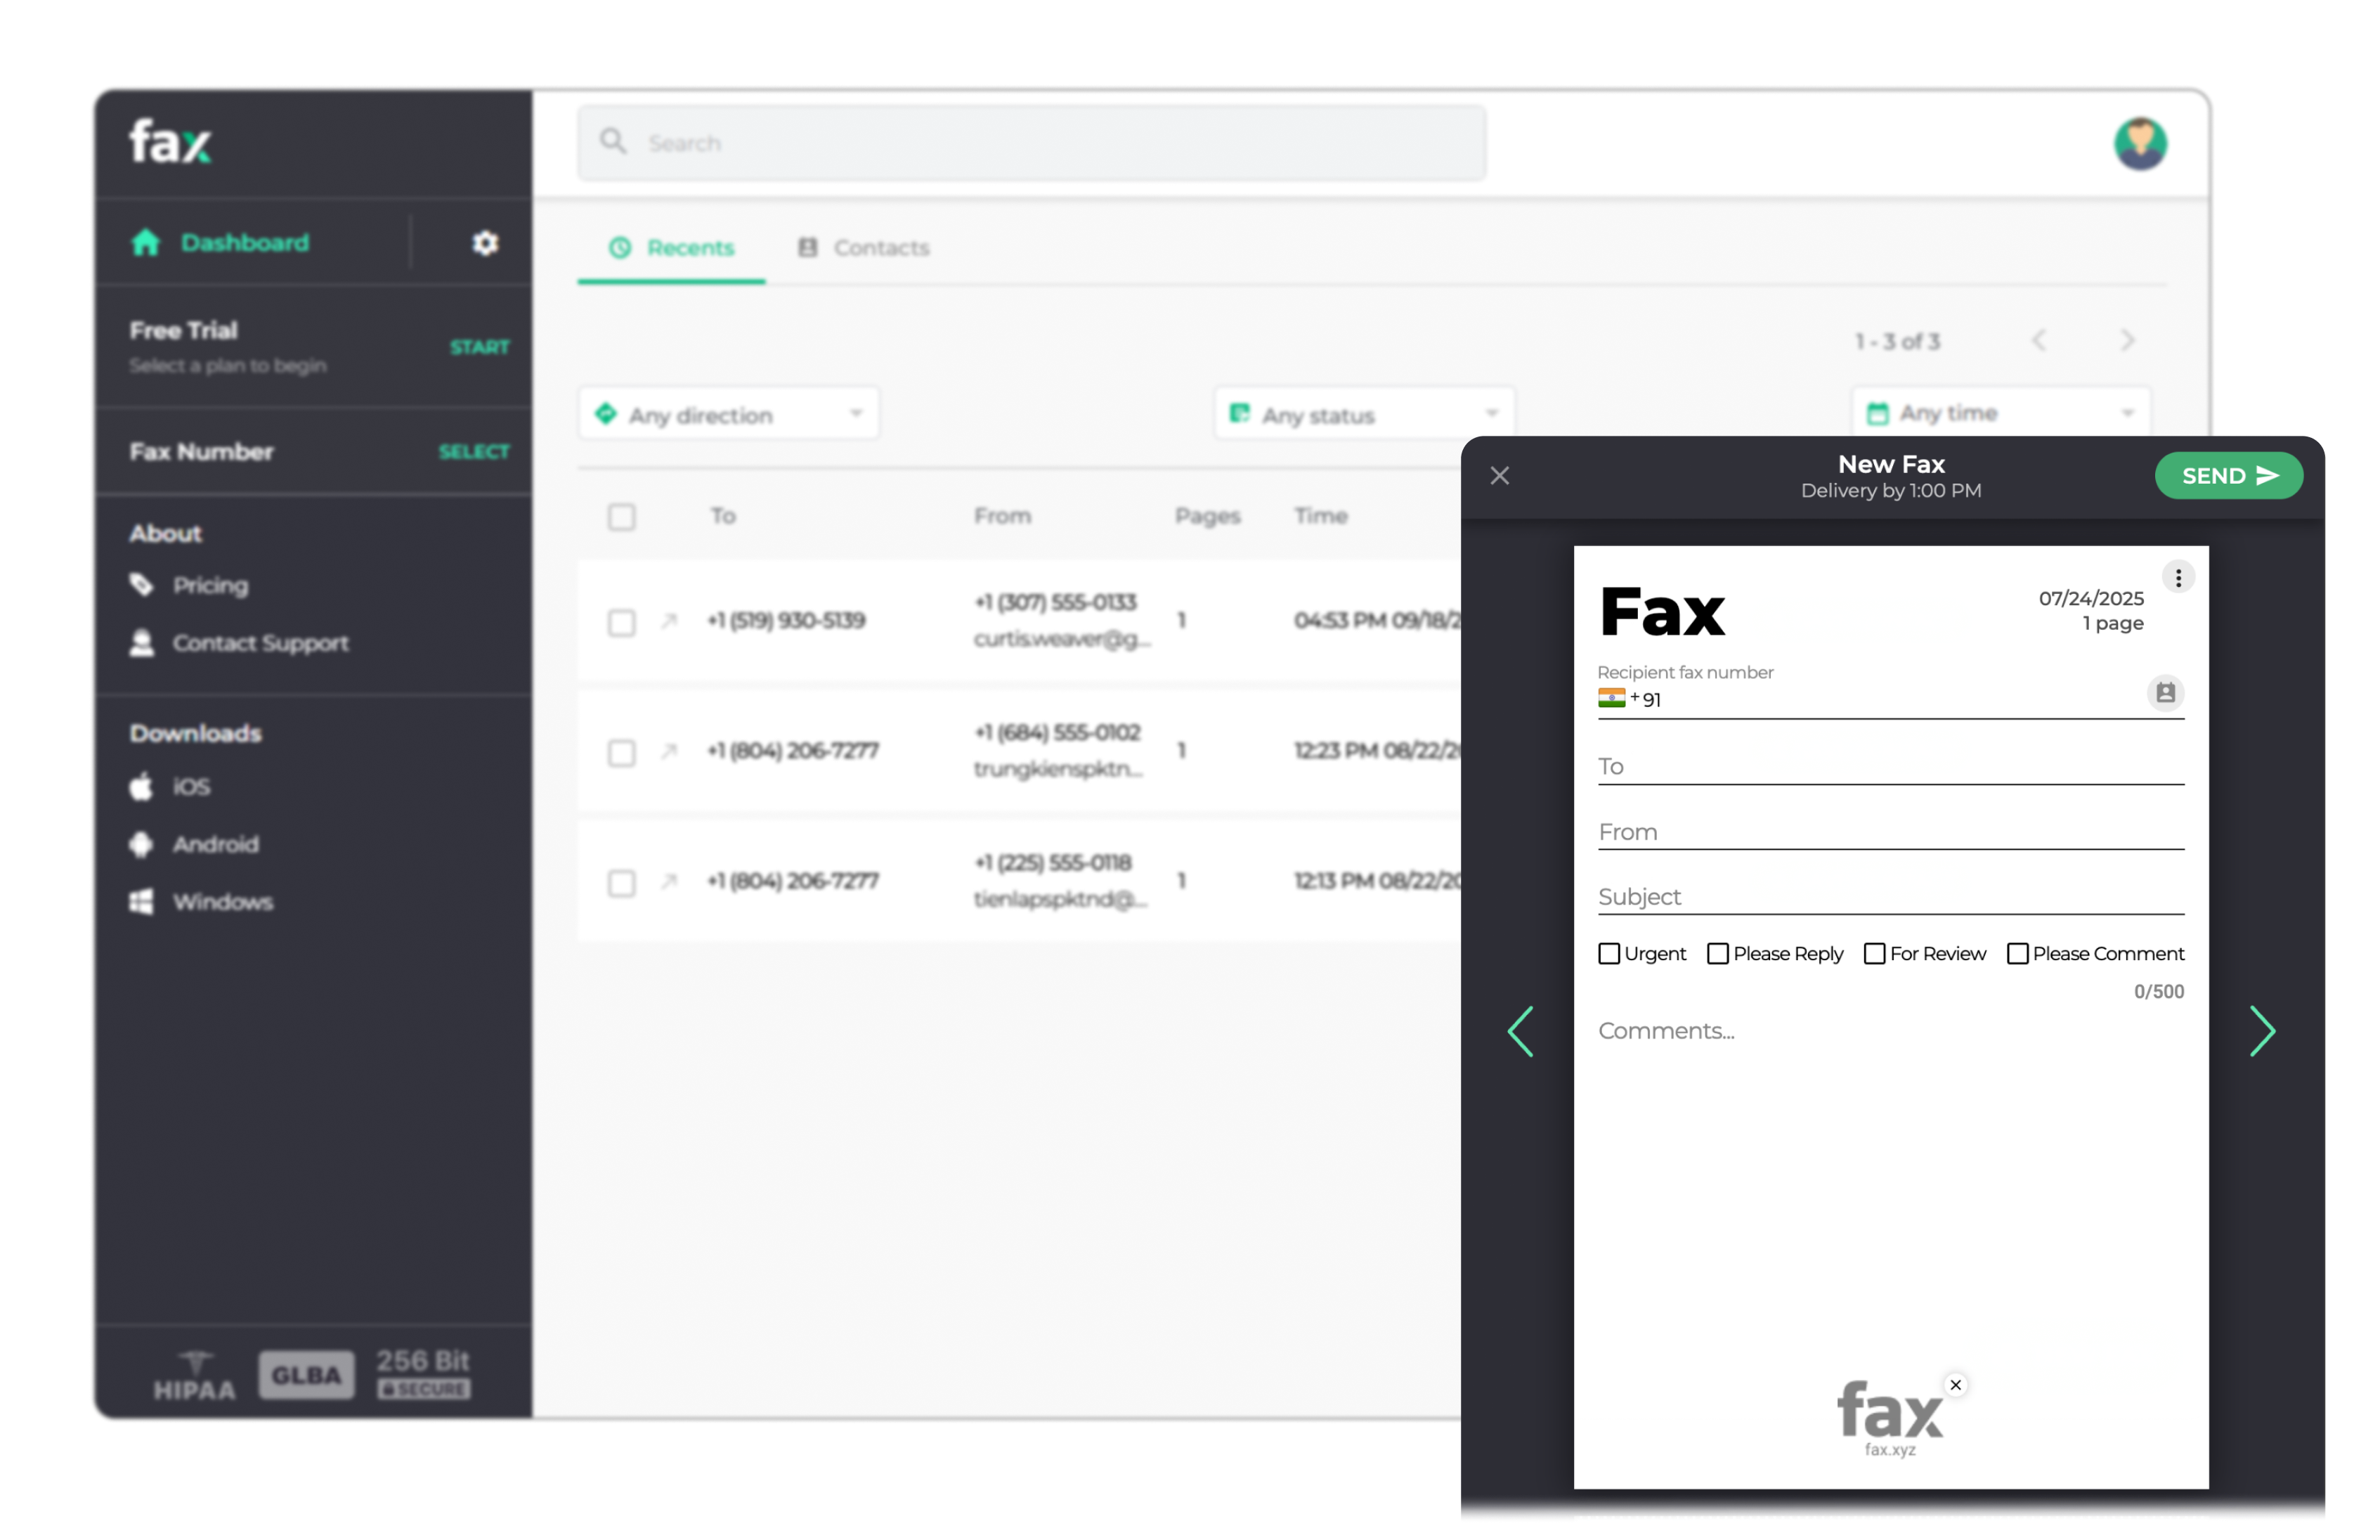Open the three-dot menu on fax cover
Image resolution: width=2380 pixels, height=1526 pixels.
[2177, 578]
